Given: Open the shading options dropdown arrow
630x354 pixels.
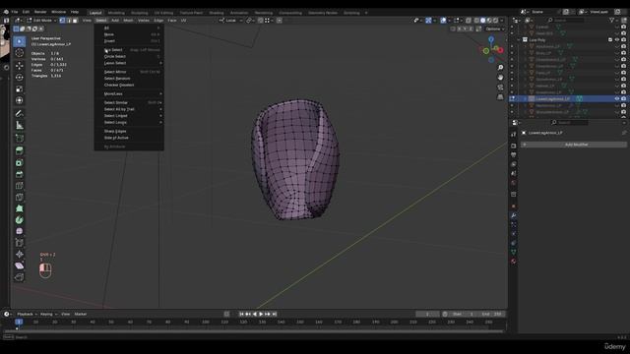Looking at the screenshot, I should (502, 20).
